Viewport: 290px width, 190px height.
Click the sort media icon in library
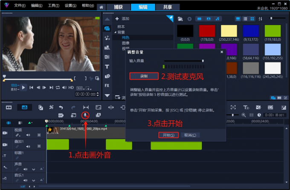coord(260,19)
